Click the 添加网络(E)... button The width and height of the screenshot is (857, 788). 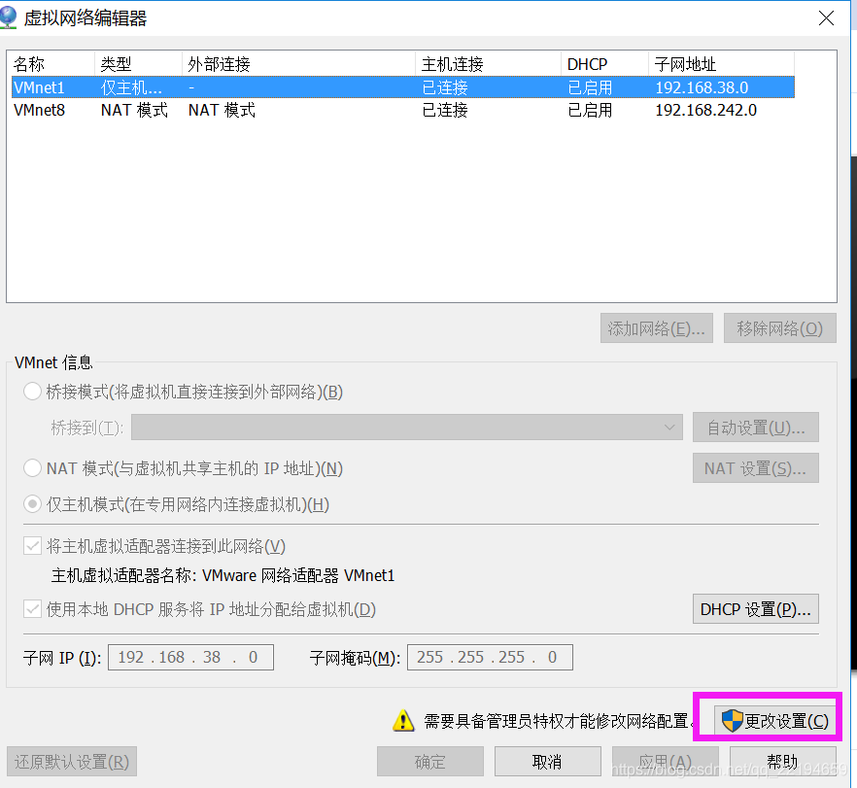(657, 327)
